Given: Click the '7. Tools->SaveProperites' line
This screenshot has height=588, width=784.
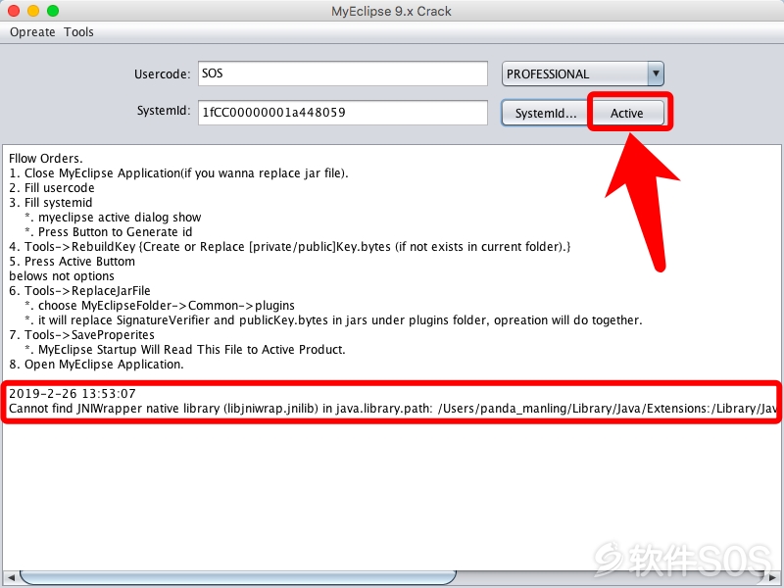Looking at the screenshot, I should coord(82,335).
